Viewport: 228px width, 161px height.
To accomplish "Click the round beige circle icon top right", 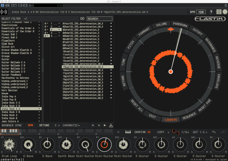I will click(225, 12).
